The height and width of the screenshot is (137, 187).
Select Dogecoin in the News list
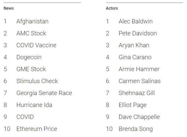click(x=29, y=57)
